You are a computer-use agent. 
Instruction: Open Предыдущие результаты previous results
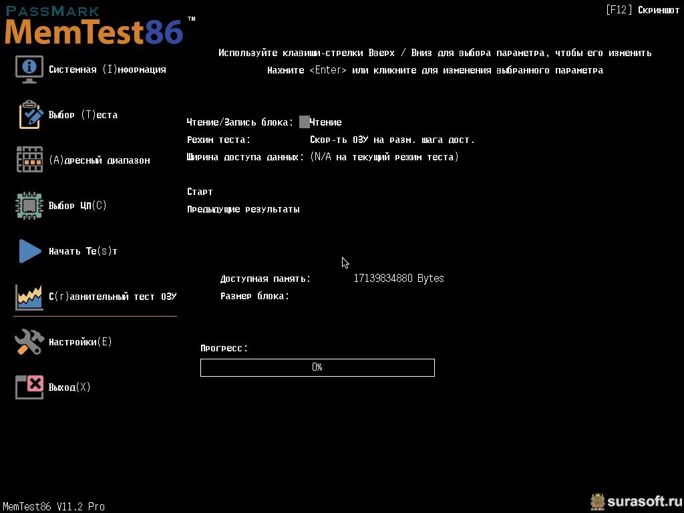(x=243, y=209)
